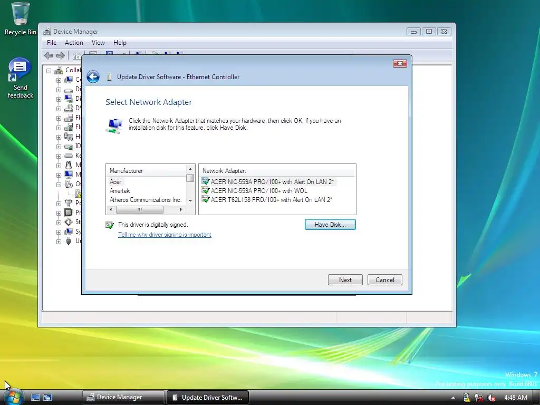The width and height of the screenshot is (540, 405).
Task: Click Manufacturer list scroll left arrow
Action: 111,209
